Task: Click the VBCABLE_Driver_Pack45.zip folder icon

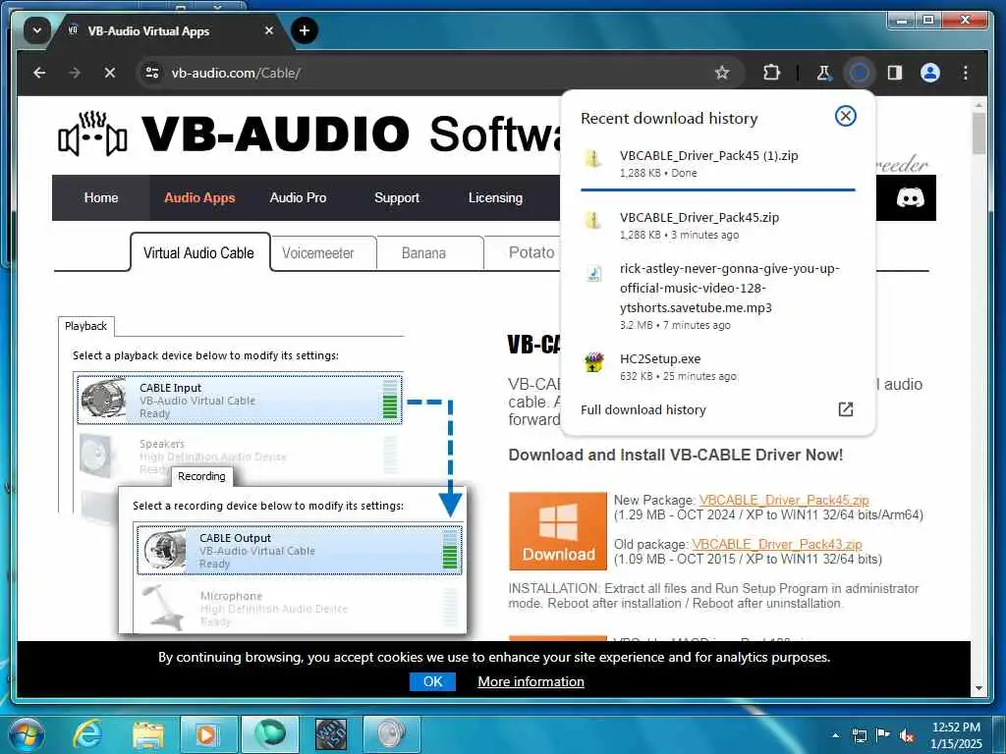Action: point(592,220)
